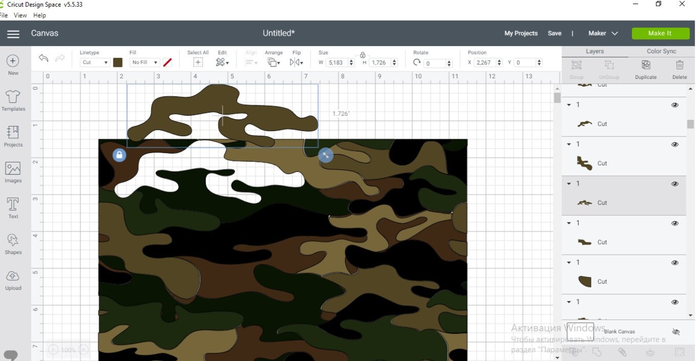Viewport: 699px width, 361px height.
Task: Click the Flatten tool icon
Action: (x=650, y=352)
